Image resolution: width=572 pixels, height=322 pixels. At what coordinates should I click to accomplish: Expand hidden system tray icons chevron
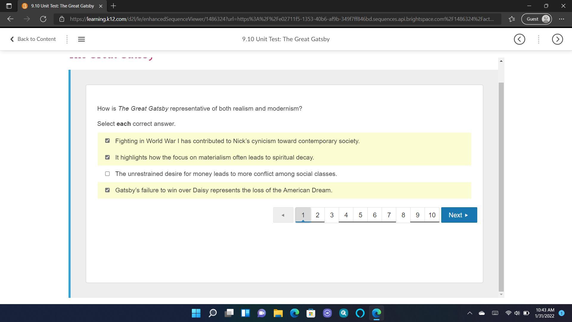pos(470,313)
